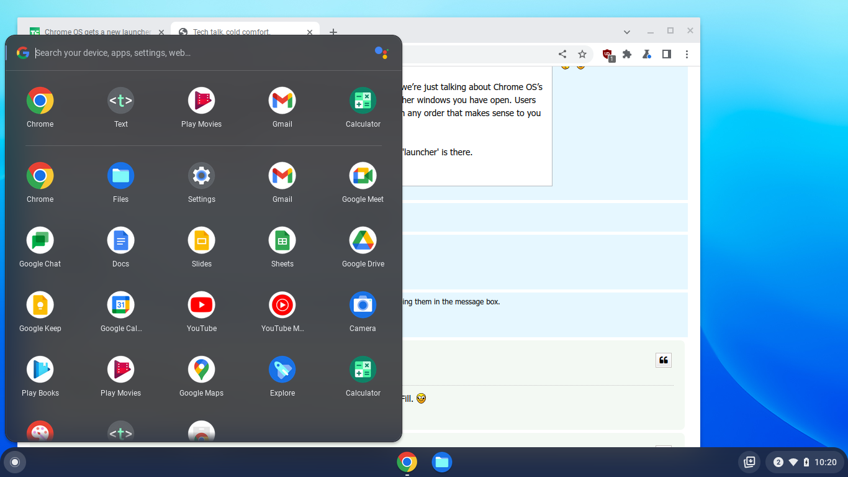Open the Extensions puzzle menu

tap(627, 54)
